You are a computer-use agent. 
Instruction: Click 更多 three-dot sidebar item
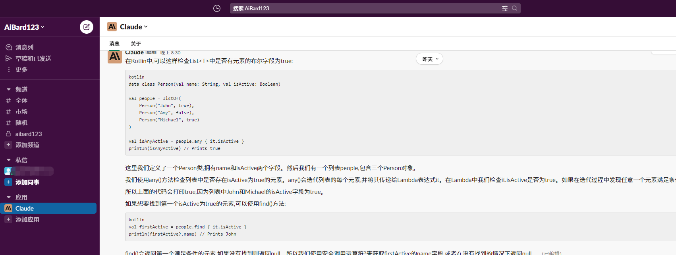point(21,69)
